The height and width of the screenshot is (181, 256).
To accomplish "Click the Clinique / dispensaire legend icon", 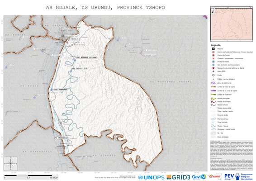I will [213, 58].
